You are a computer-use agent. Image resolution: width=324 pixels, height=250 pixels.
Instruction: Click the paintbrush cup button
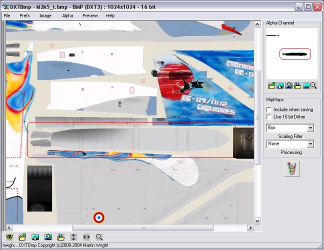(292, 169)
